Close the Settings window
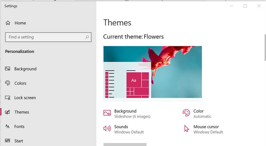Screen dimensions: 266x146 (x=259, y=6)
